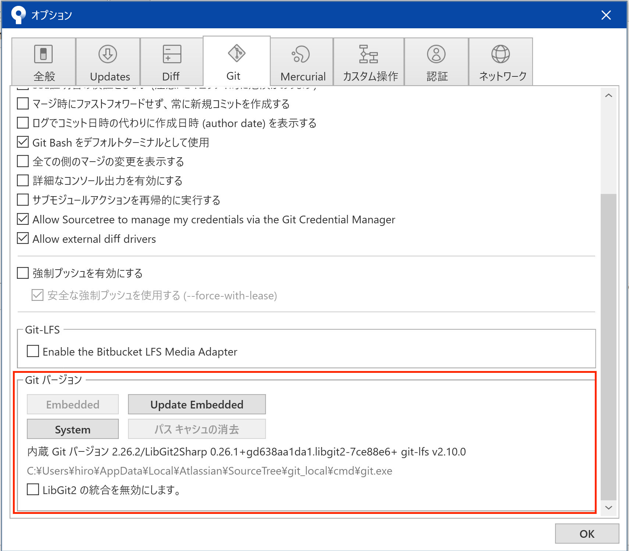This screenshot has height=551, width=629.
Task: Enable 強制プッシュを有効にする checkbox
Action: click(x=23, y=273)
